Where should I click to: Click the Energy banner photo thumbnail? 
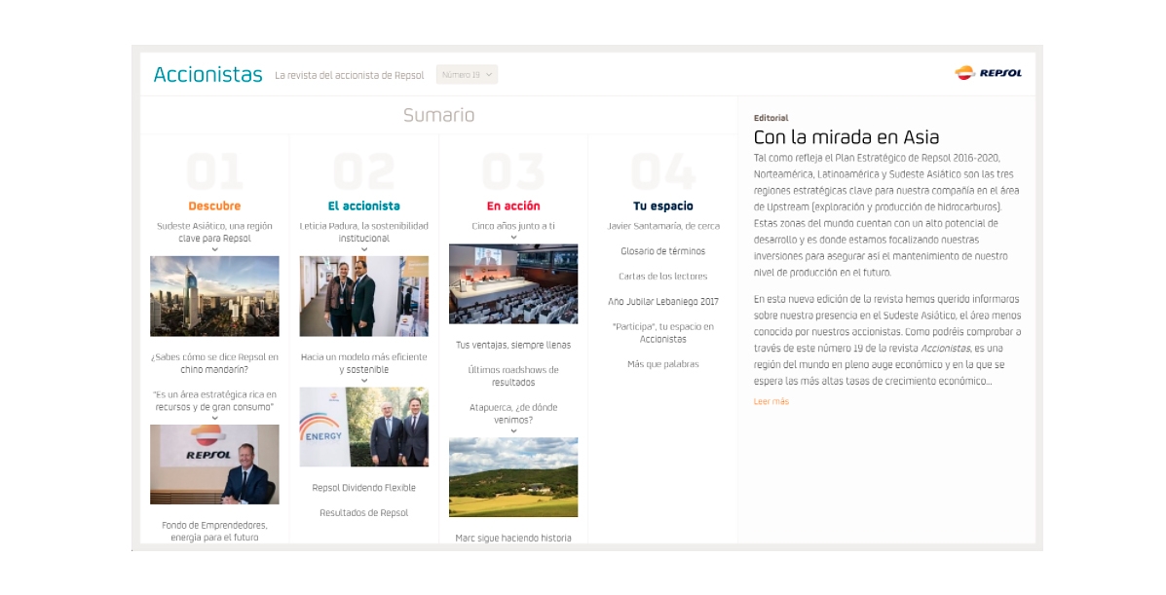[x=363, y=427]
